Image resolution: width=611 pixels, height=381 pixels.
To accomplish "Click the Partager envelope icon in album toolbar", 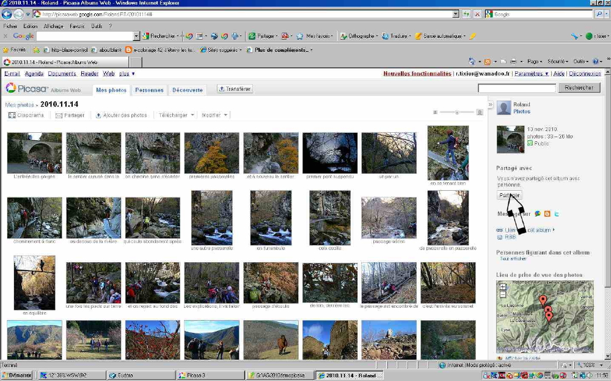I will coord(59,115).
